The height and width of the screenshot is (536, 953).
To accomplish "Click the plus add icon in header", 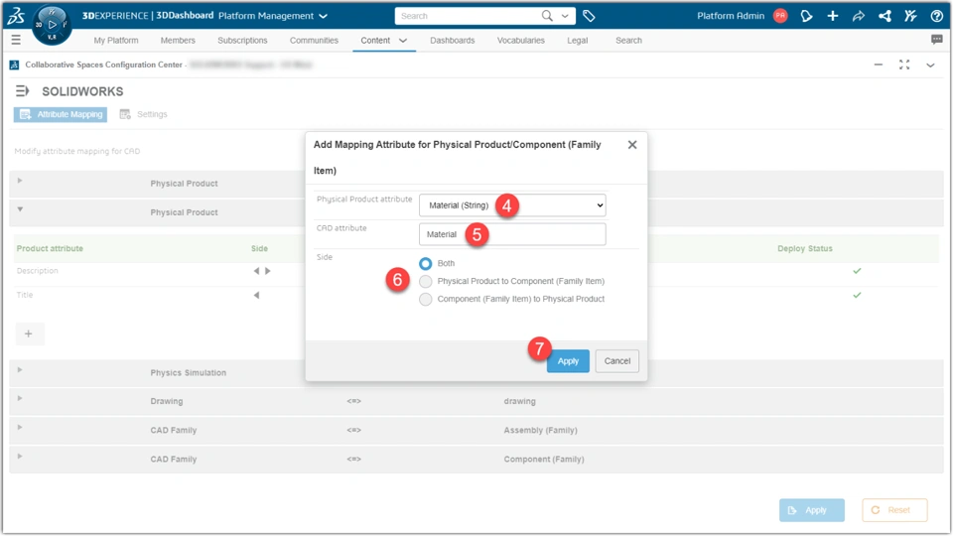I will tap(833, 16).
